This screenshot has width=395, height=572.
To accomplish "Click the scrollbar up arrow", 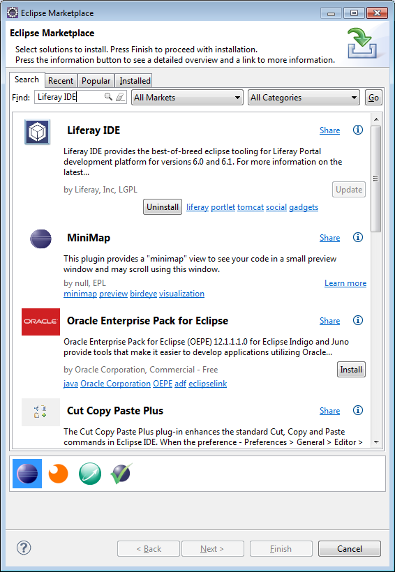I will pyautogui.click(x=376, y=119).
